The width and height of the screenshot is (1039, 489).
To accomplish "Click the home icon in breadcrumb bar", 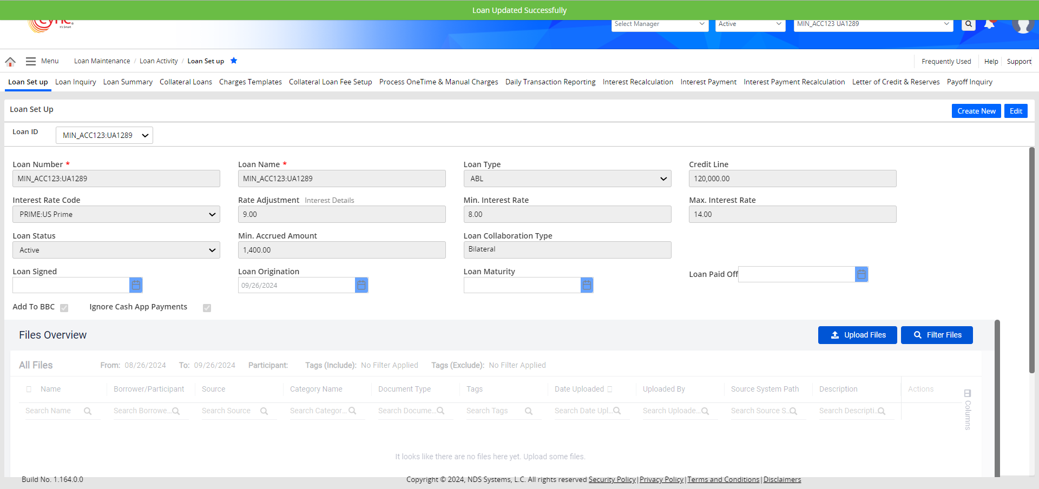I will point(10,62).
